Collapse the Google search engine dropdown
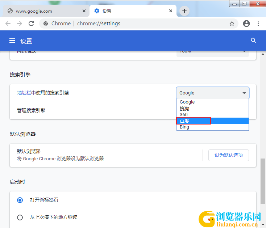266x228 pixels. pos(213,93)
